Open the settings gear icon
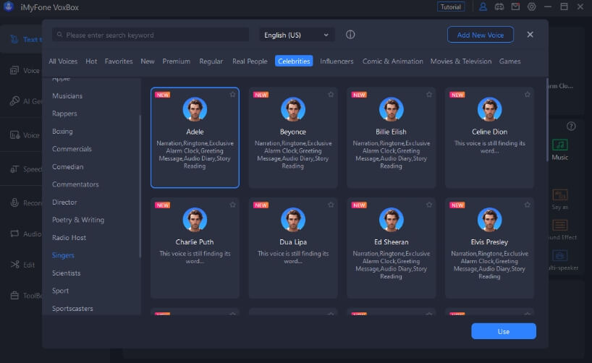The image size is (592, 363). pyautogui.click(x=532, y=7)
